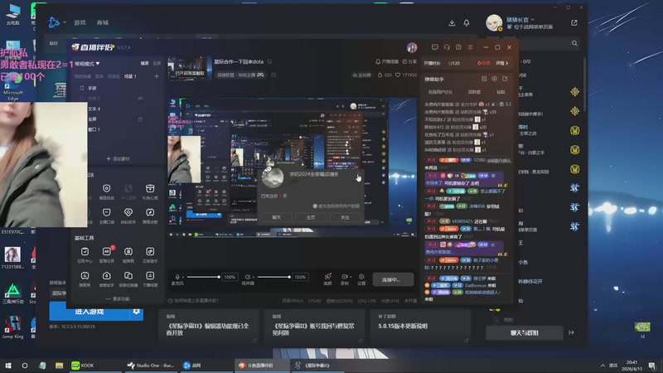Screen dimensions: 663x373
Task: Toggle visibility of the 文本 1 source
Action: (x=140, y=99)
